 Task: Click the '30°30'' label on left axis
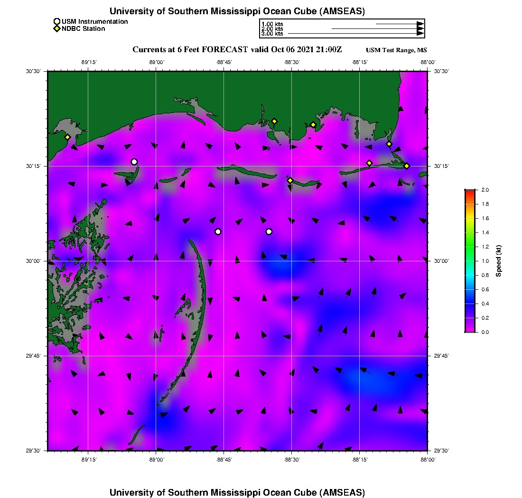coord(33,71)
